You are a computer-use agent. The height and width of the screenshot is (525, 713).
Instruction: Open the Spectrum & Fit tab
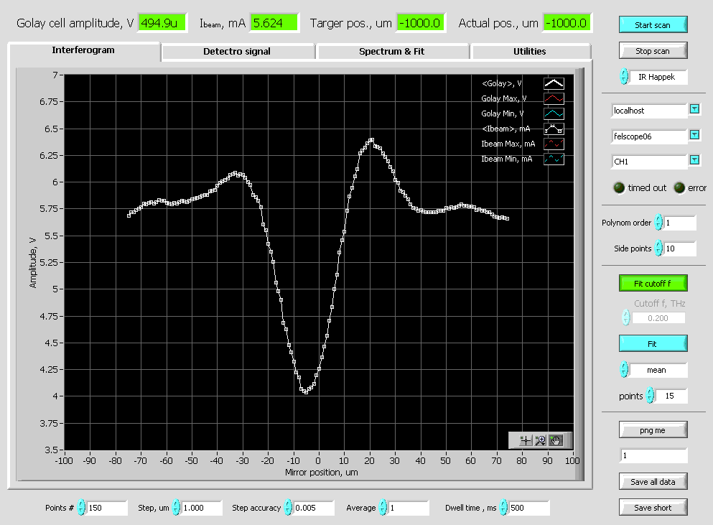point(392,52)
